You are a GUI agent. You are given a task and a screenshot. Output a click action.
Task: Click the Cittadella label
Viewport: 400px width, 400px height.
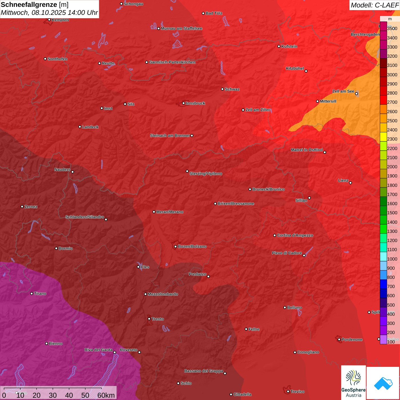click(x=242, y=395)
